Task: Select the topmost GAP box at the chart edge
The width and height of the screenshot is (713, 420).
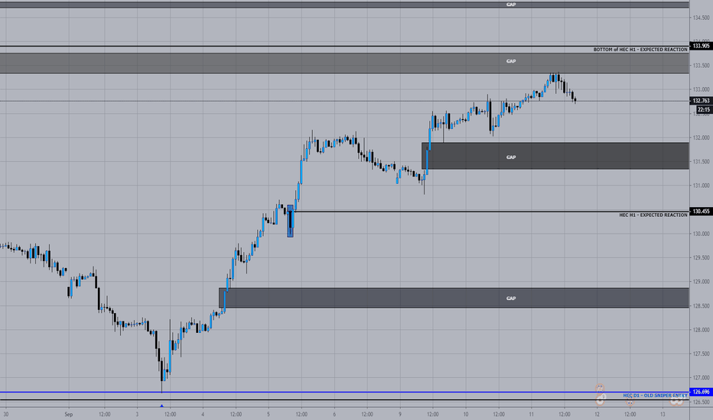Action: (x=344, y=4)
